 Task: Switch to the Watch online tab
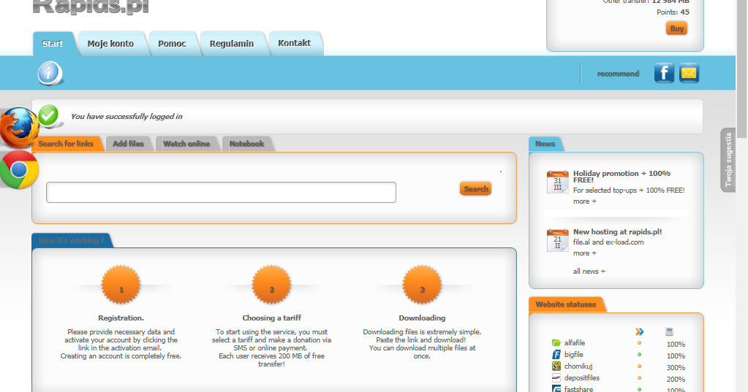(x=186, y=144)
